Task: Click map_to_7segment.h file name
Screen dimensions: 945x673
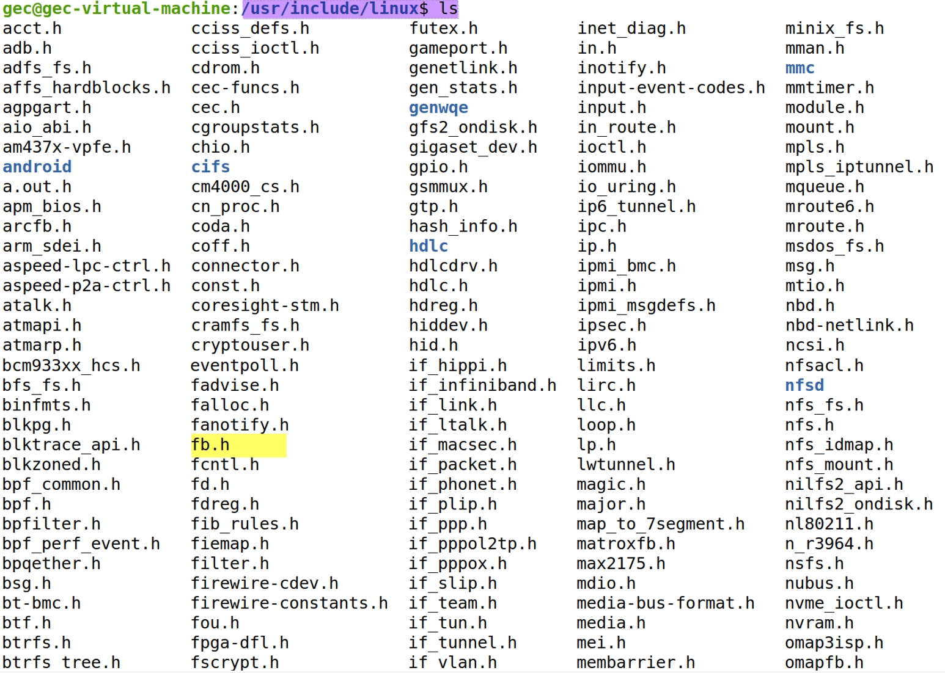Action: tap(661, 524)
